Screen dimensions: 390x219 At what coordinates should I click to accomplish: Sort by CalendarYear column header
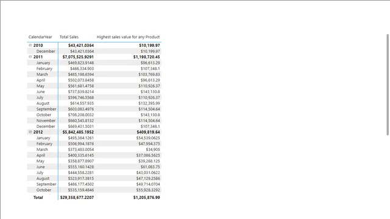click(40, 37)
